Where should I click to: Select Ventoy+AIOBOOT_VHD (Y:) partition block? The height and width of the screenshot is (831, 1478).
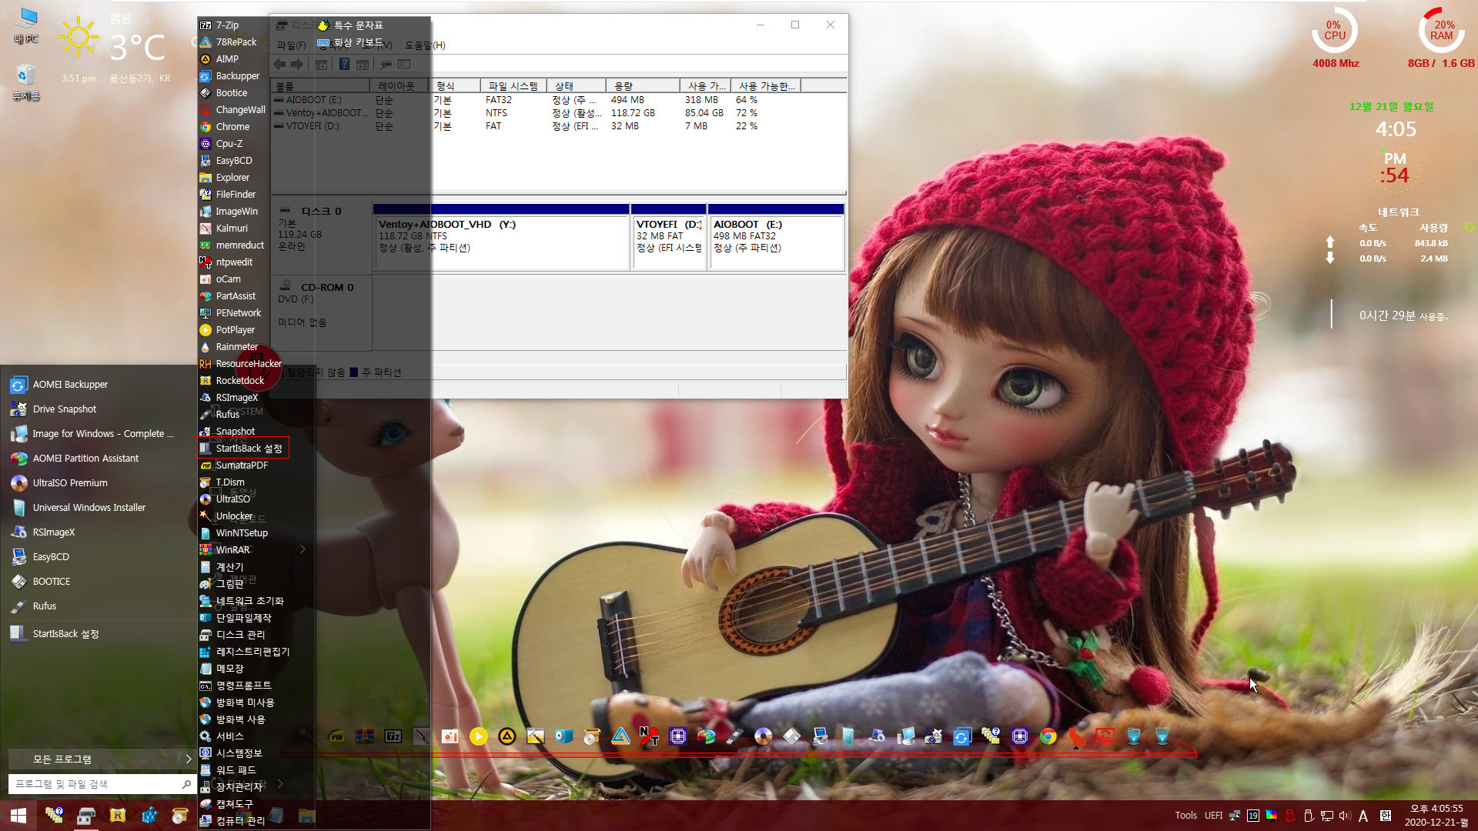501,237
